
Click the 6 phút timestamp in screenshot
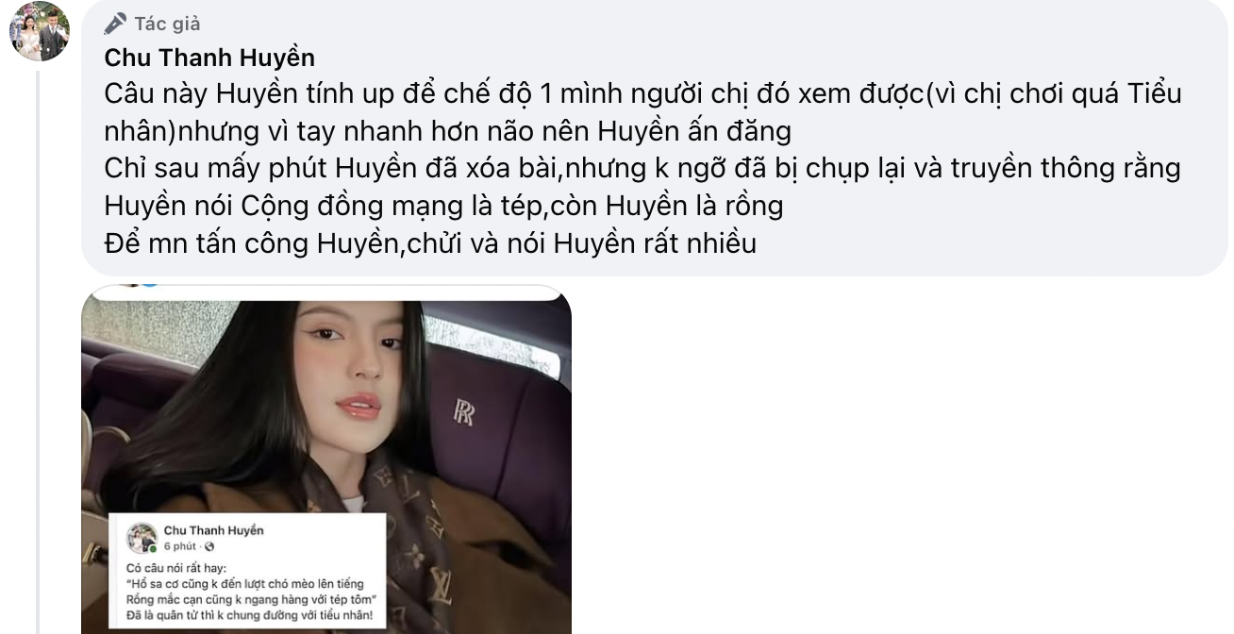180,546
